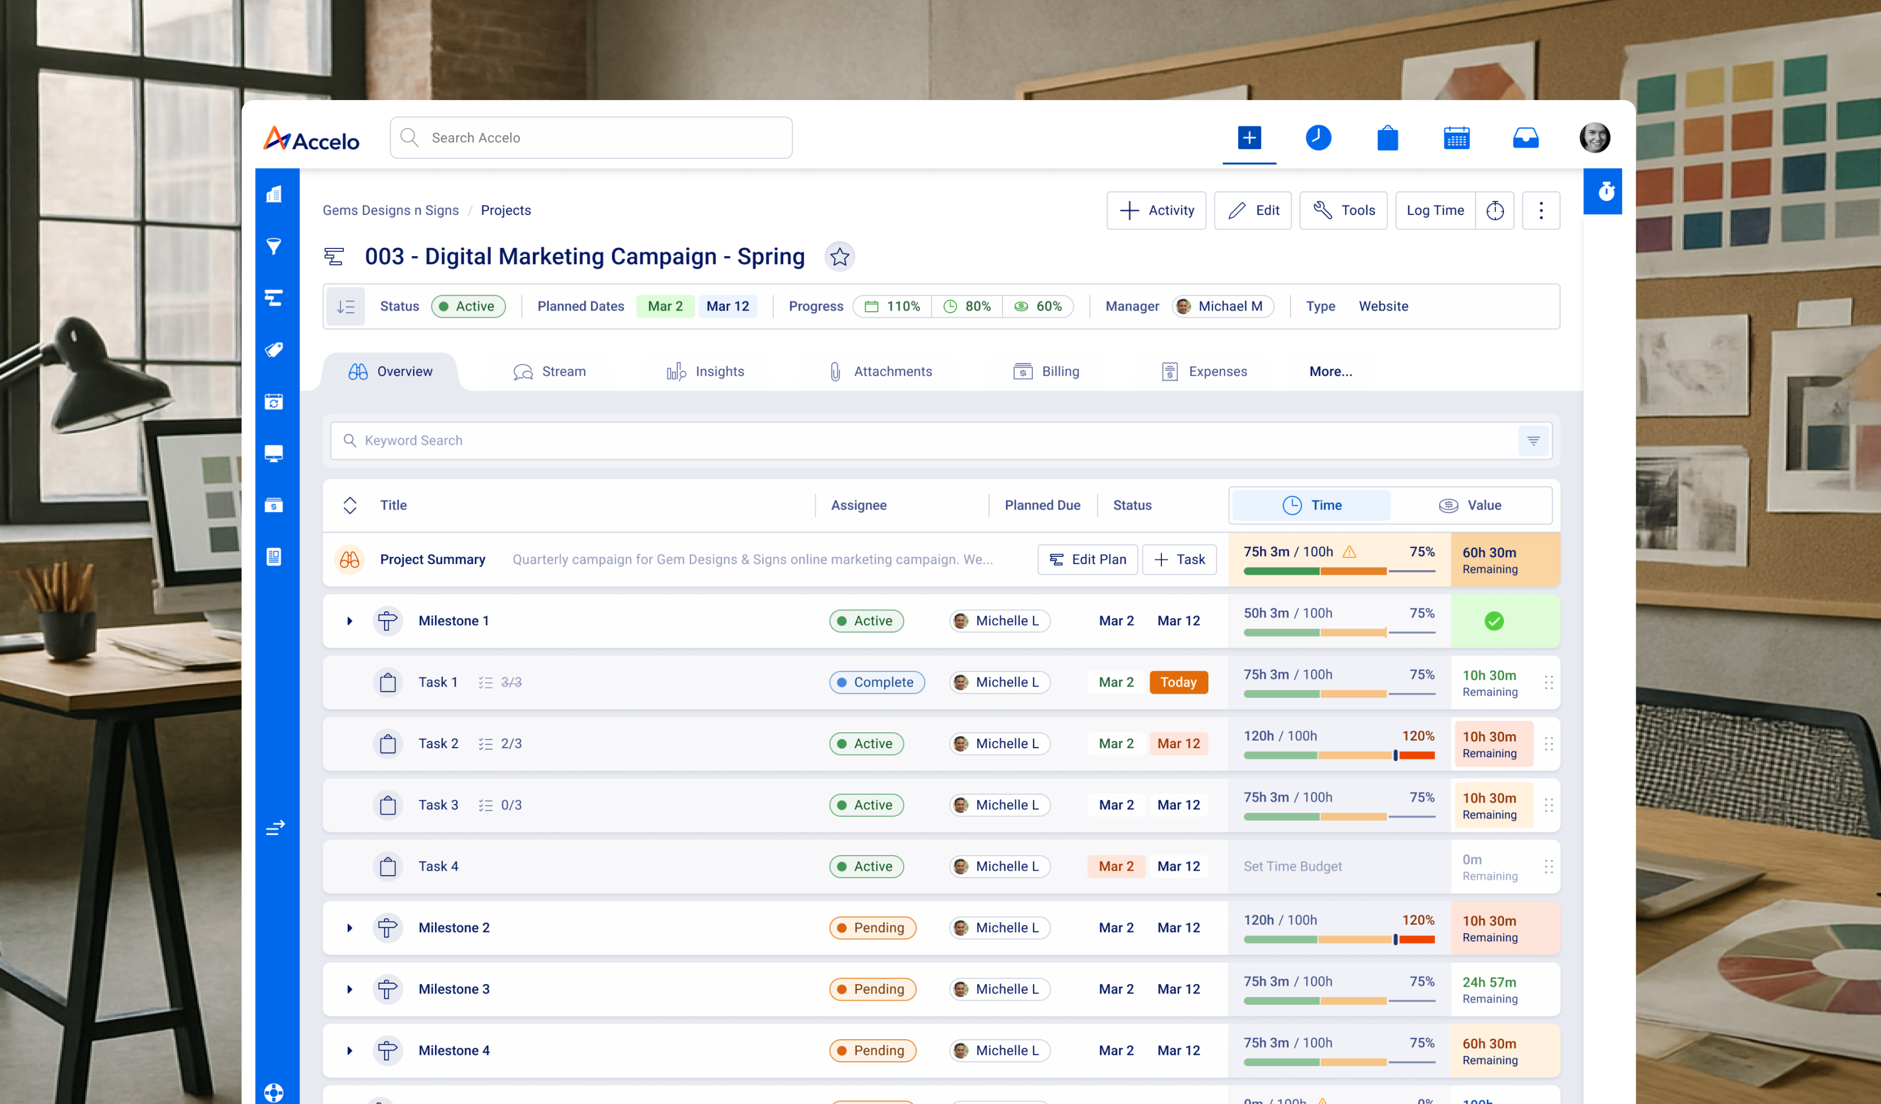
Task: Click the funnel sales icon in left sidebar
Action: coord(274,246)
